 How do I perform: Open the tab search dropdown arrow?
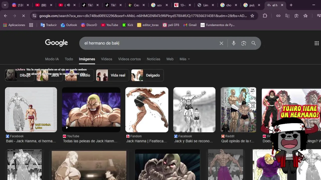5,5
